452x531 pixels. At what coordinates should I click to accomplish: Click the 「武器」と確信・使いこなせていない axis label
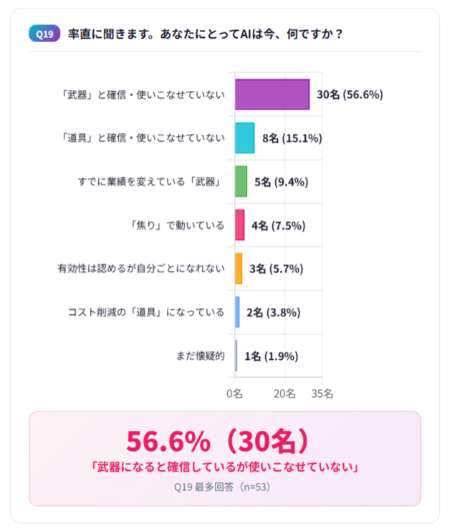[143, 94]
